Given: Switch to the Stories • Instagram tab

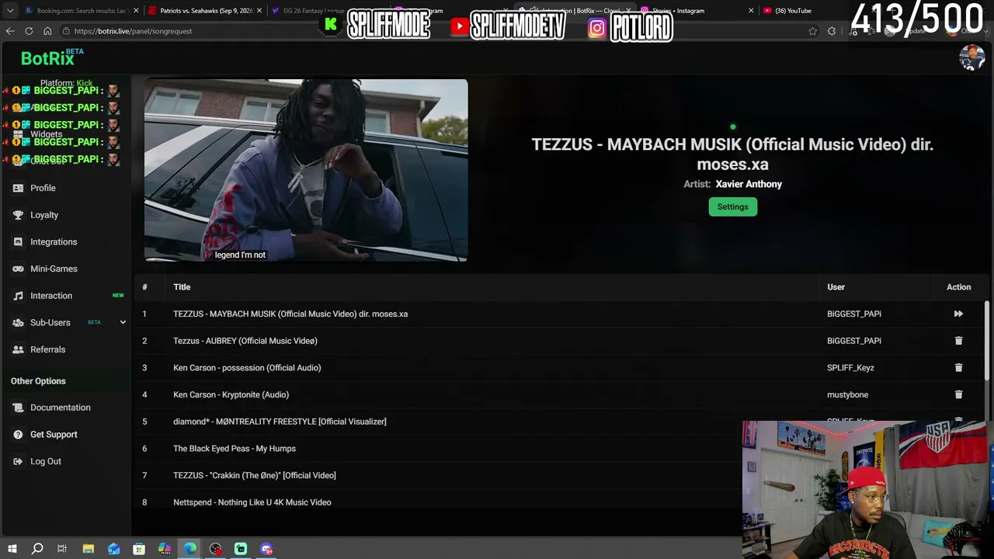Looking at the screenshot, I should pyautogui.click(x=691, y=11).
